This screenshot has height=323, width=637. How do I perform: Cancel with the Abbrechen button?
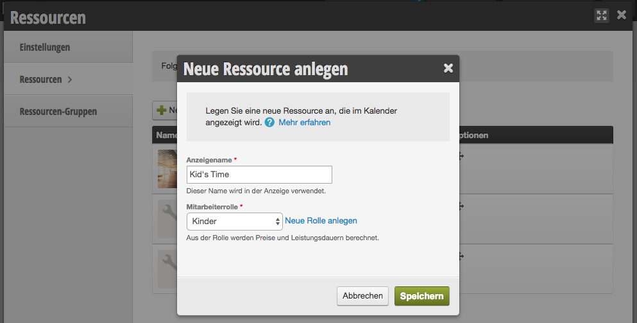[x=362, y=296]
